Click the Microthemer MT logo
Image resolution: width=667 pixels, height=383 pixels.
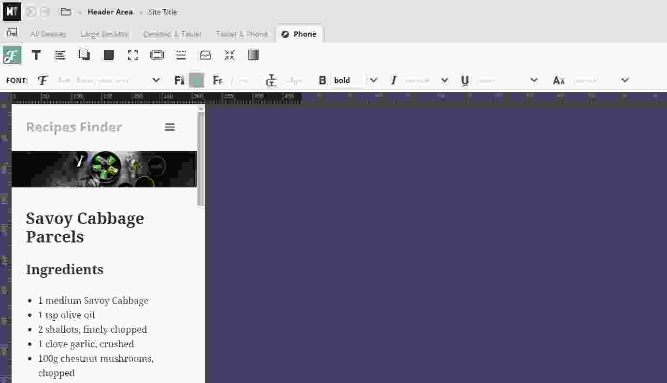click(x=12, y=12)
